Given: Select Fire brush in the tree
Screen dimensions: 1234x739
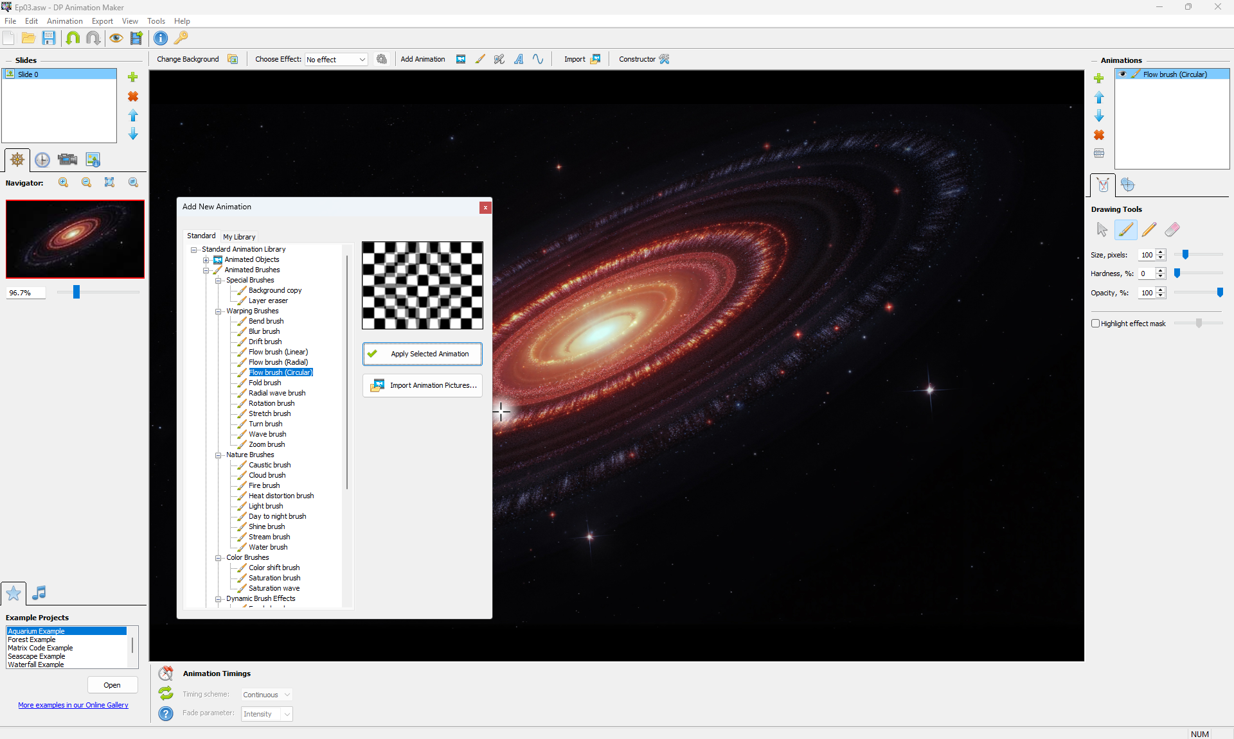Looking at the screenshot, I should coord(264,485).
